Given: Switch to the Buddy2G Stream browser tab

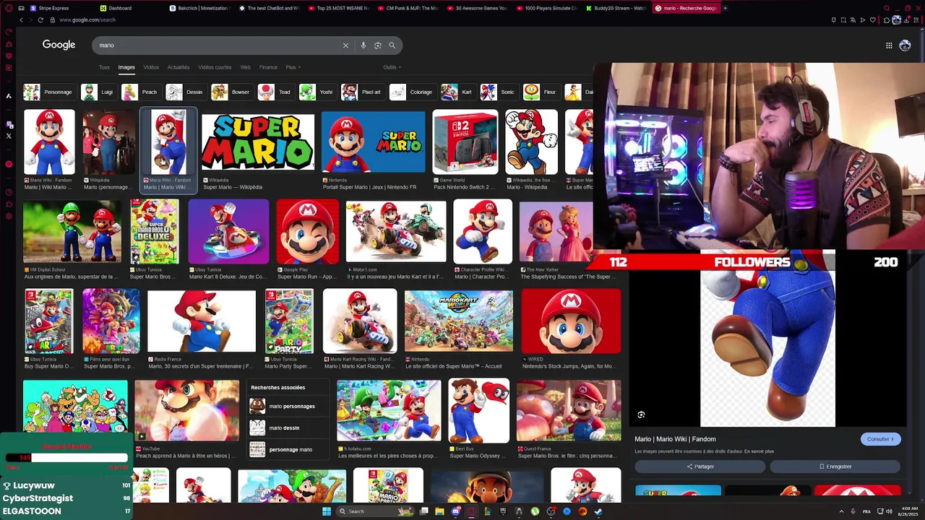Looking at the screenshot, I should pos(616,8).
